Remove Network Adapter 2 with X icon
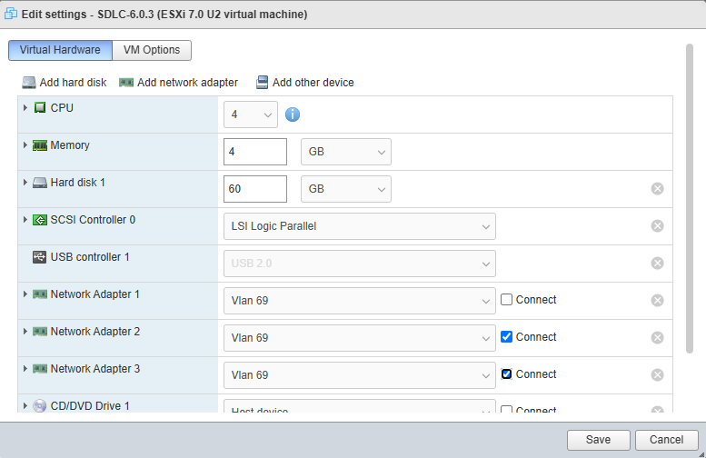The width and height of the screenshot is (706, 458). pyautogui.click(x=657, y=338)
